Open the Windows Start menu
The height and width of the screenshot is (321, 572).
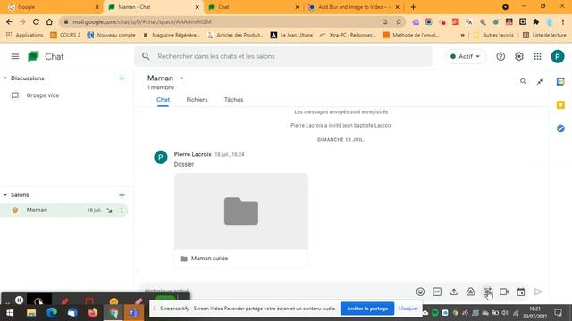tap(10, 313)
